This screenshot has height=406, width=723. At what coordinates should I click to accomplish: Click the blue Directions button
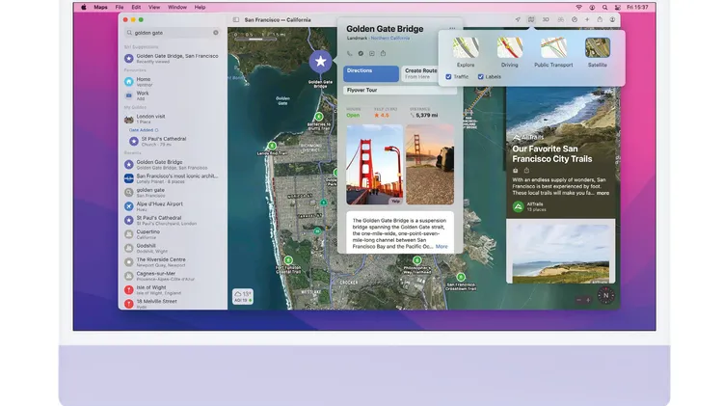[x=371, y=74]
